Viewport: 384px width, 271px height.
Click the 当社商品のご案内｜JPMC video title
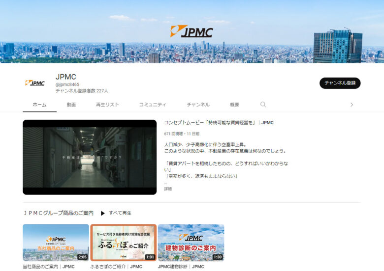point(49,267)
